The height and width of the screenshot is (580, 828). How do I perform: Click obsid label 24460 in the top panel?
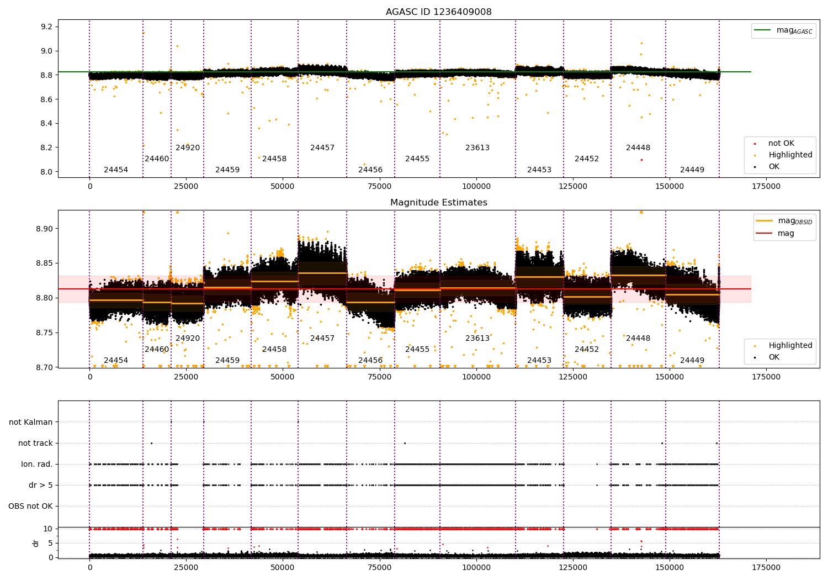(157, 159)
